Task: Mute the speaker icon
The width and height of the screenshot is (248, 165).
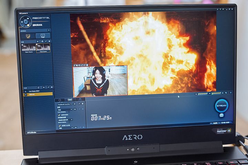Action: pos(210,93)
